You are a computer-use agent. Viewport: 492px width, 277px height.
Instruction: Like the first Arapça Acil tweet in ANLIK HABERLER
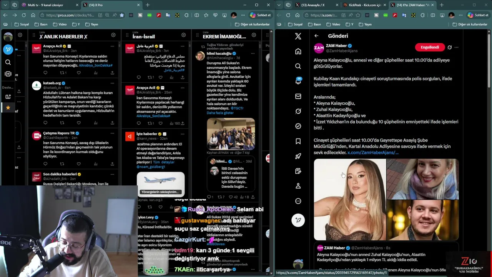click(x=79, y=73)
